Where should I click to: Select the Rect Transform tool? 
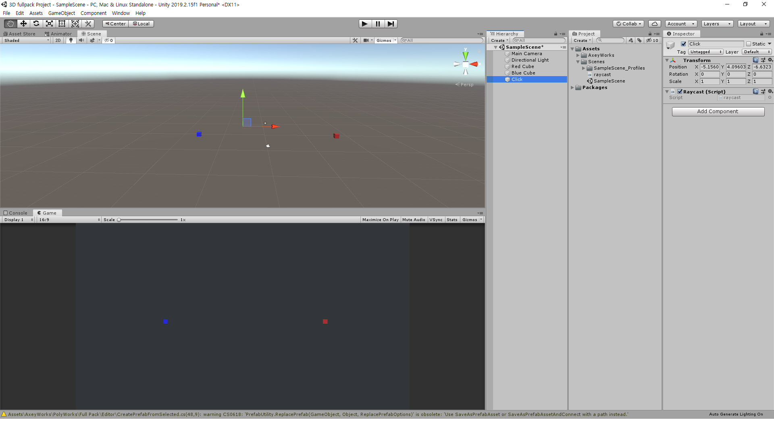[62, 24]
